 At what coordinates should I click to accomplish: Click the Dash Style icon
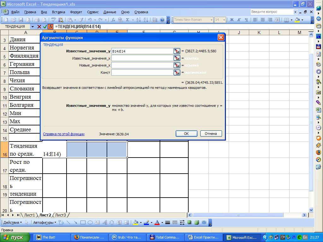pyautogui.click(x=175, y=222)
